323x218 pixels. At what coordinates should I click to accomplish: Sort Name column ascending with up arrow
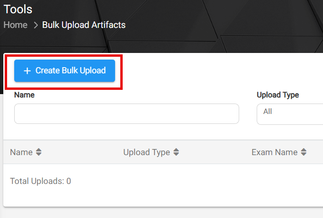coord(39,150)
